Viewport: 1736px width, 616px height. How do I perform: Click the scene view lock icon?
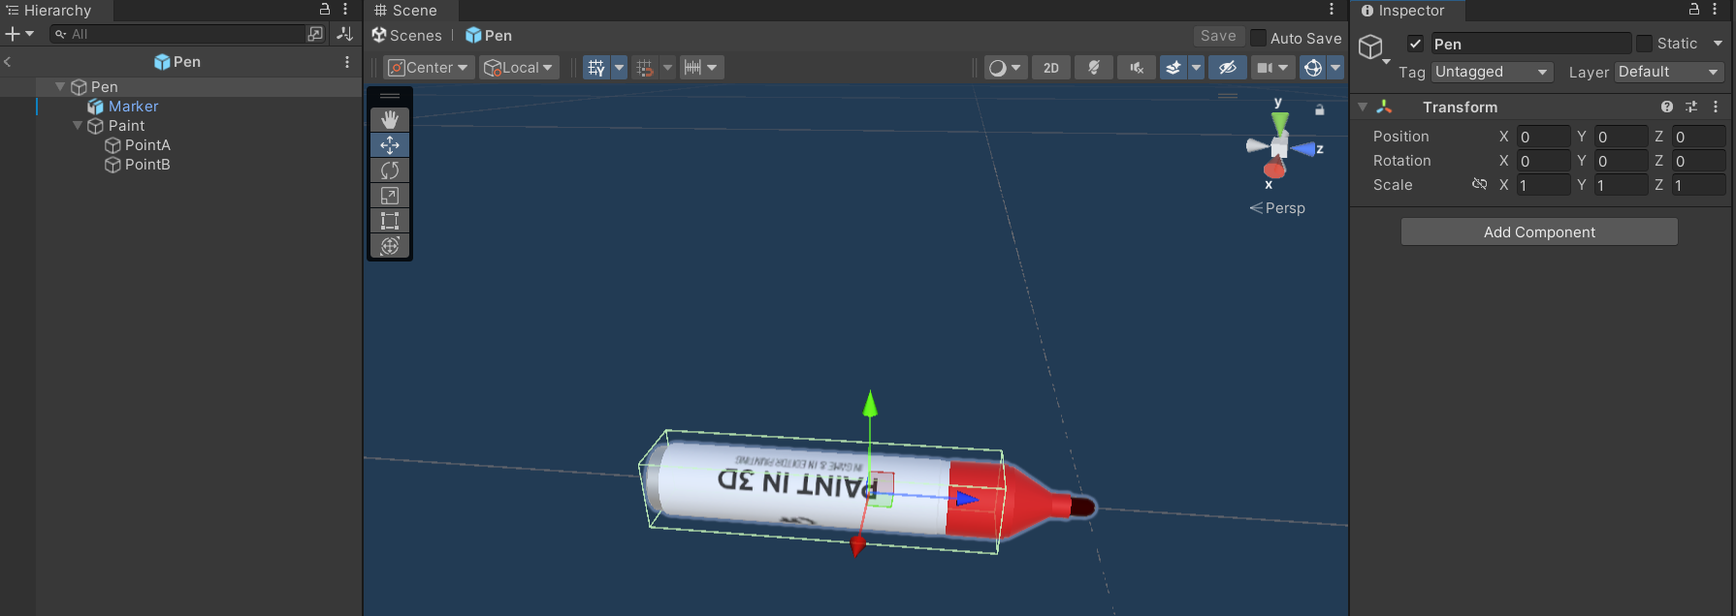click(x=1319, y=110)
